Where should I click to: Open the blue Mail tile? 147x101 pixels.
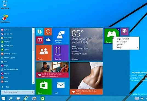tap(61, 87)
